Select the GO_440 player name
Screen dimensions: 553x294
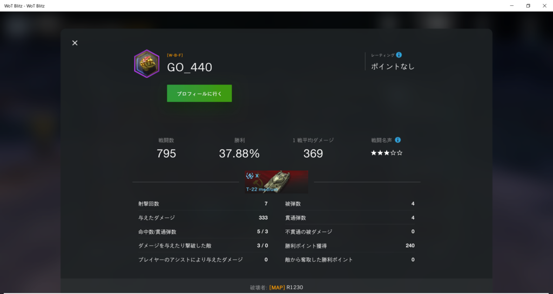[x=190, y=67]
